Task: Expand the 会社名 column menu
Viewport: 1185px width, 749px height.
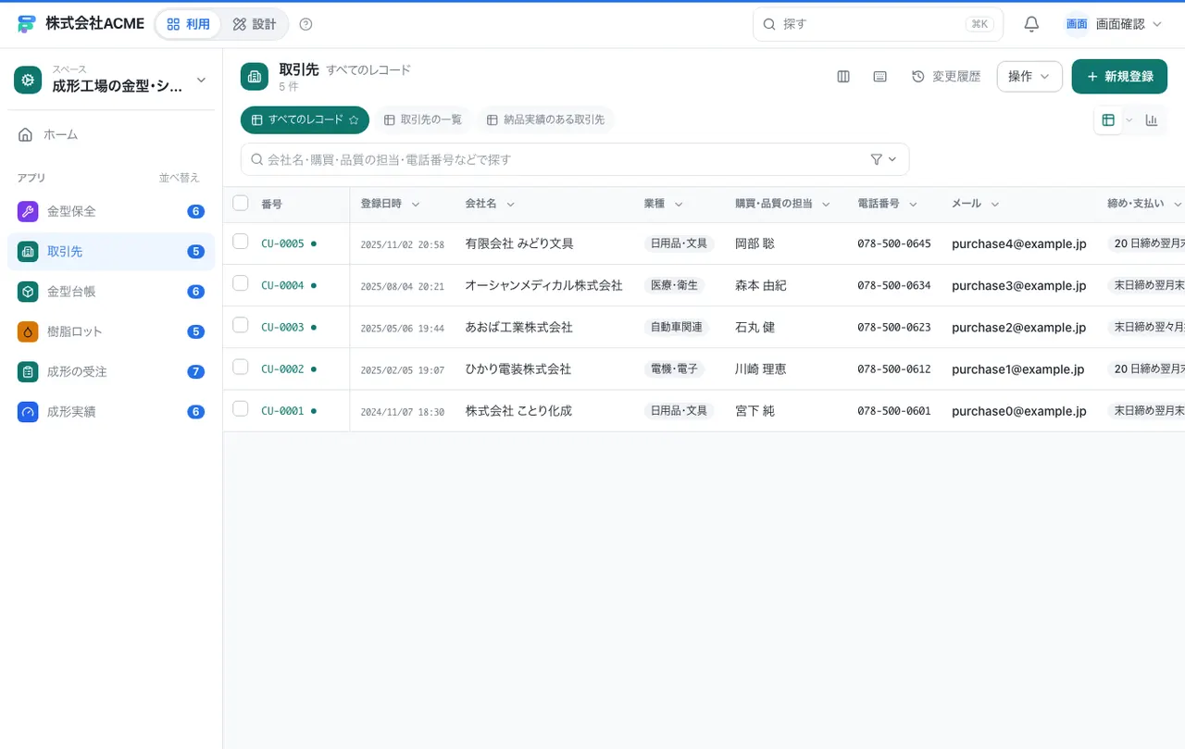Action: coord(510,204)
